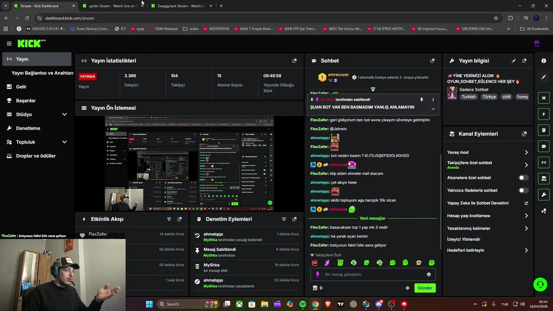Click the shop icon below the message box
The width and height of the screenshot is (553, 311).
click(x=315, y=288)
